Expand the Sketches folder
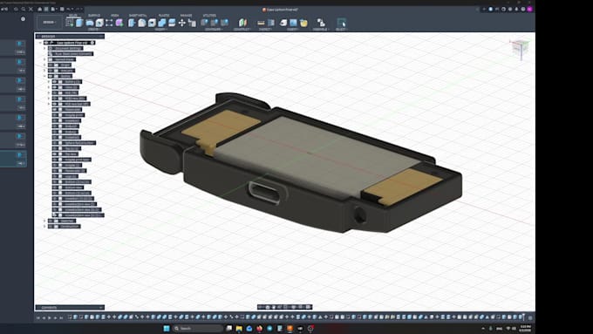Viewport: 593px width, 334px height. pos(44,221)
